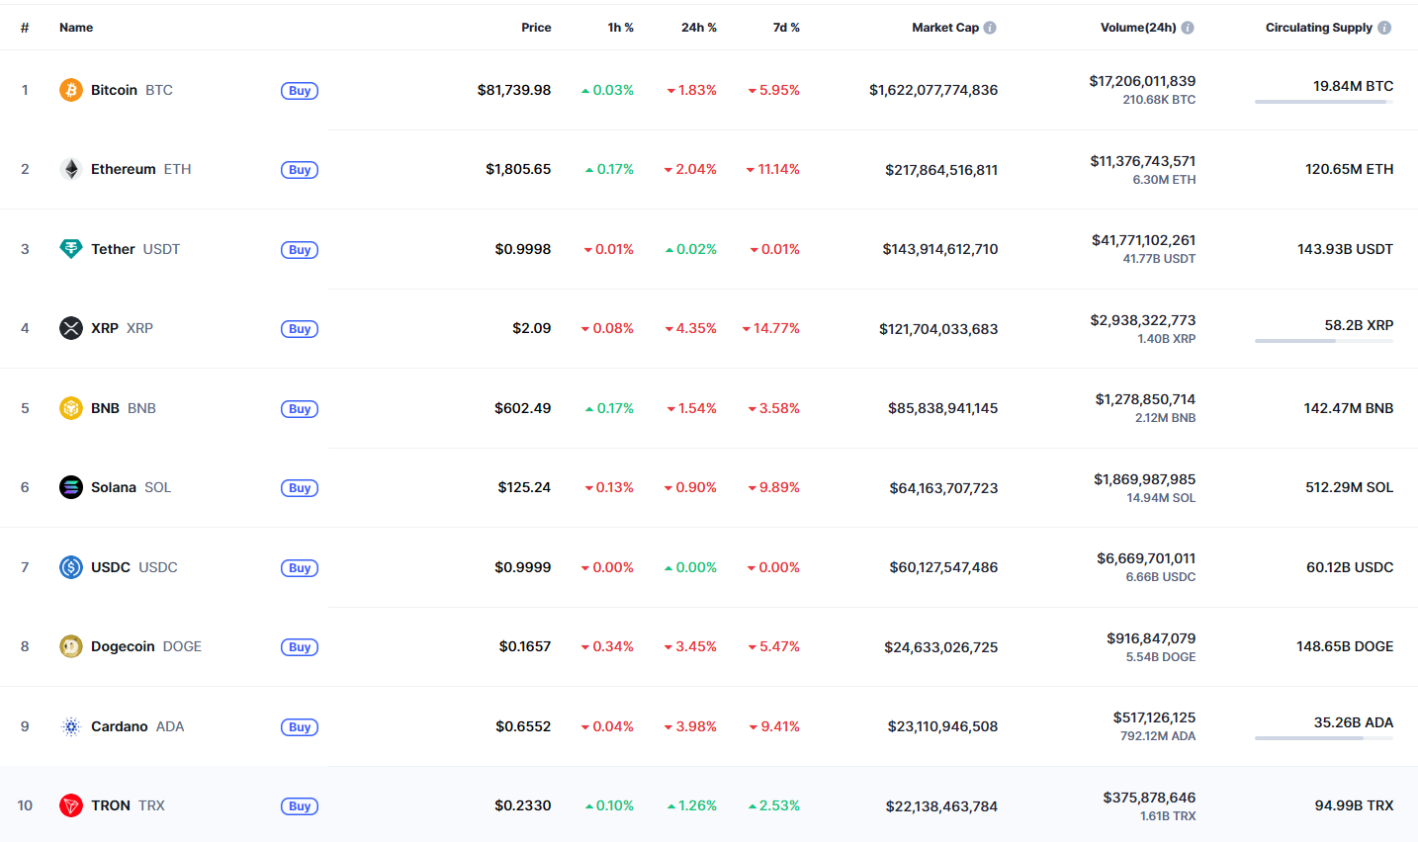This screenshot has height=842, width=1418.
Task: Open the Solana SOL name link
Action: click(x=132, y=487)
